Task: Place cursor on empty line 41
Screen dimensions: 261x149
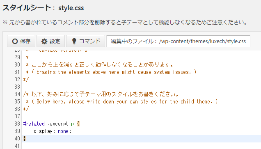Action: (x=141, y=146)
